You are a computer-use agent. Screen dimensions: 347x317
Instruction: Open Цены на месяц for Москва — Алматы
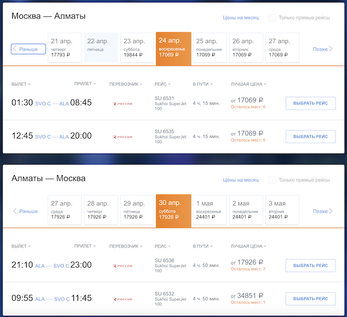[241, 18]
